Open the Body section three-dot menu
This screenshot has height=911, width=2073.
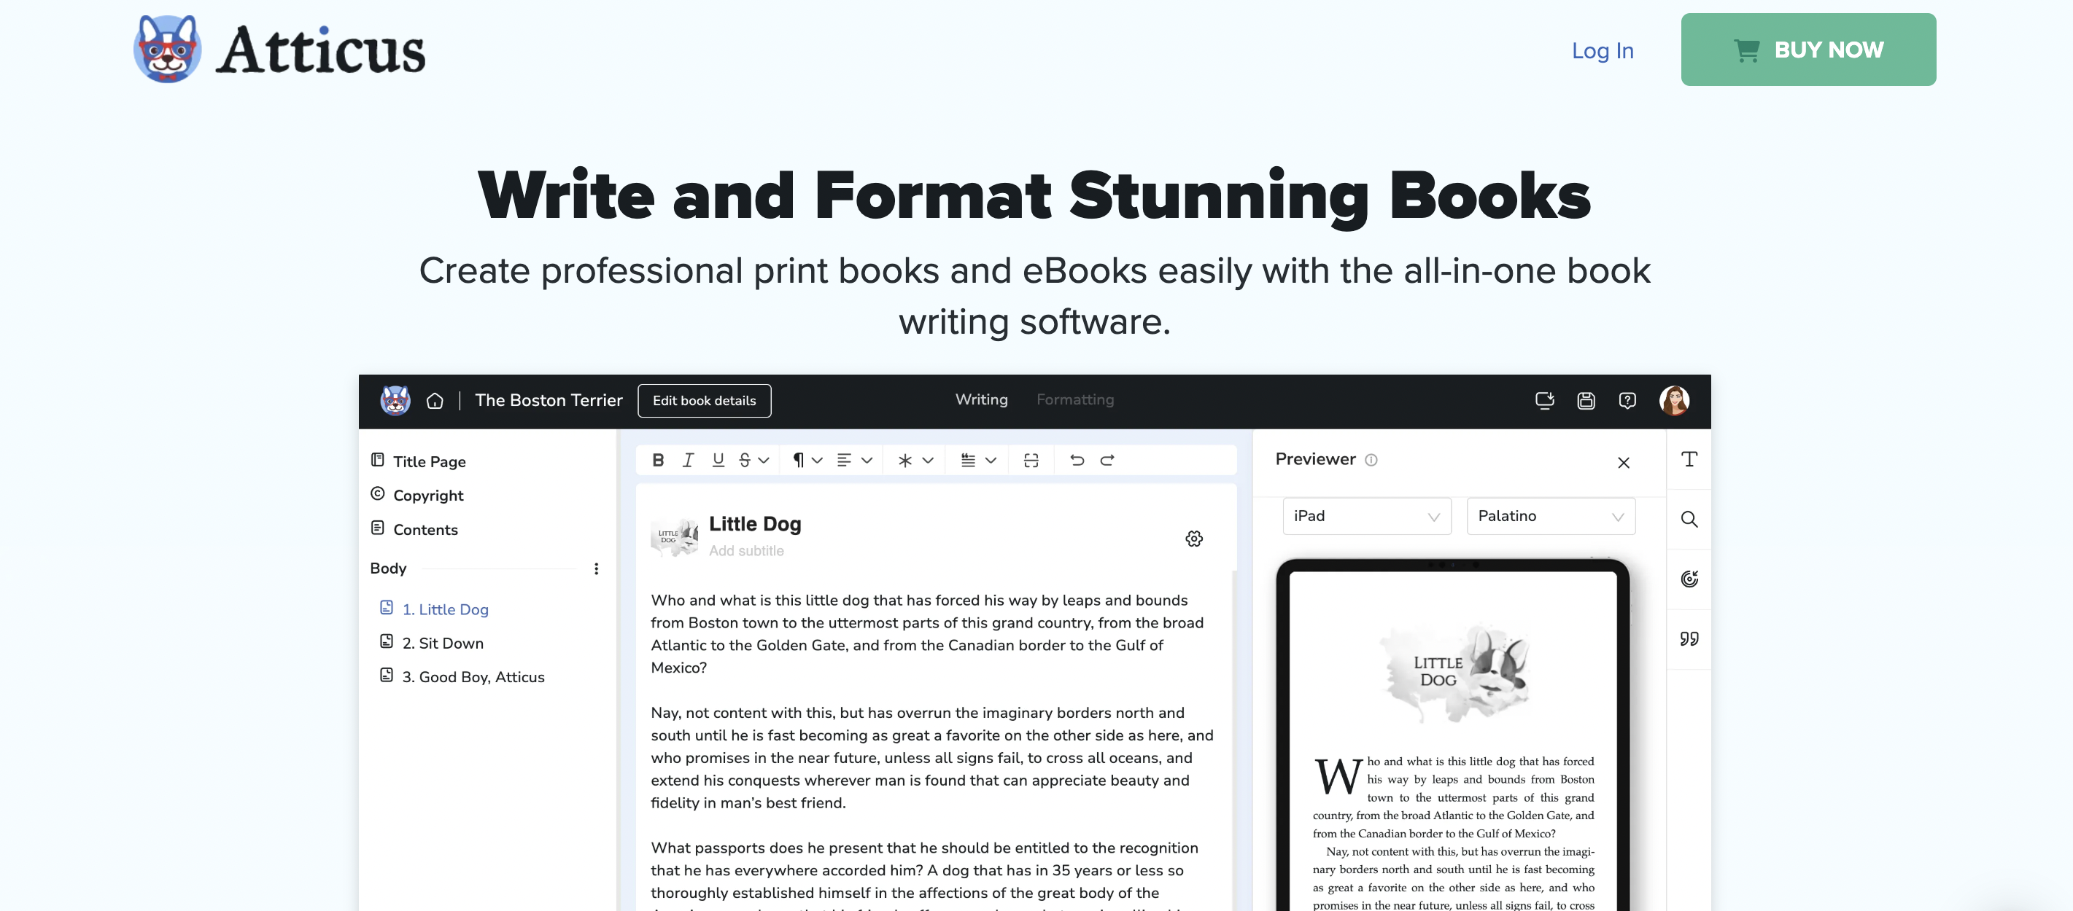(597, 569)
